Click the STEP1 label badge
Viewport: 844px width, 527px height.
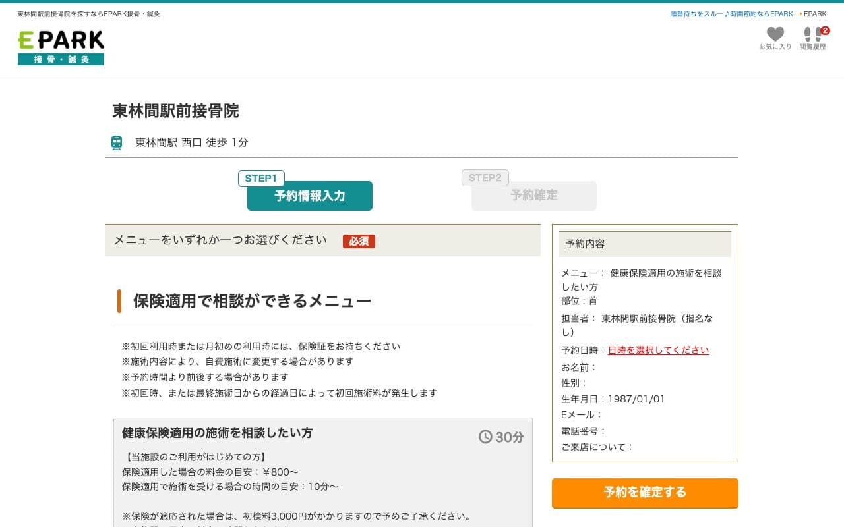pyautogui.click(x=261, y=179)
